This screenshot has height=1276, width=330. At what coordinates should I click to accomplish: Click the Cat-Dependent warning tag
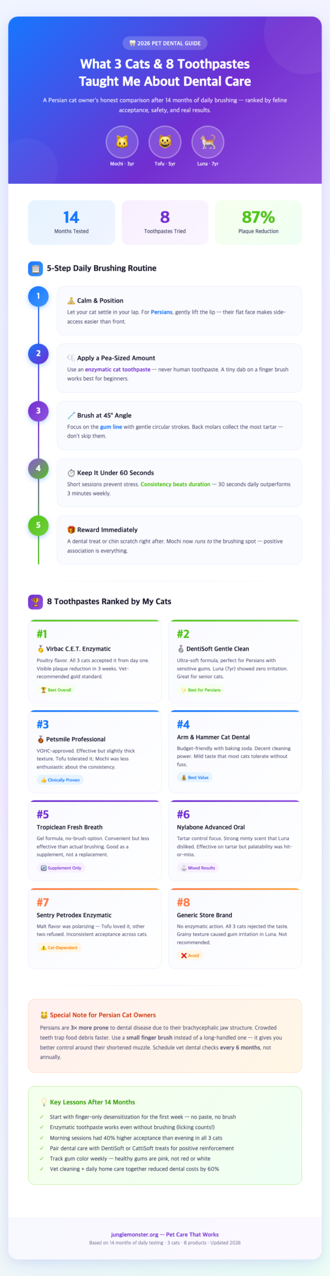click(59, 948)
